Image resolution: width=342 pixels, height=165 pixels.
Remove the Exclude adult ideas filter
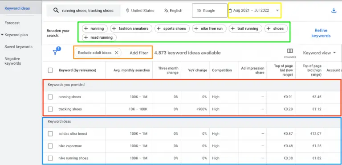[117, 53]
